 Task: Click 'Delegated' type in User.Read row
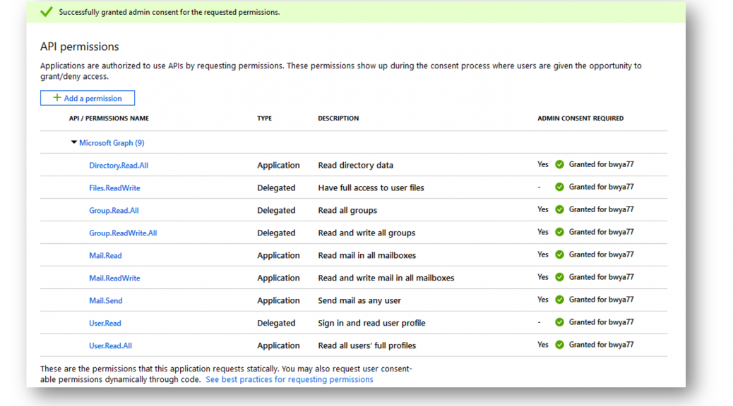point(276,323)
